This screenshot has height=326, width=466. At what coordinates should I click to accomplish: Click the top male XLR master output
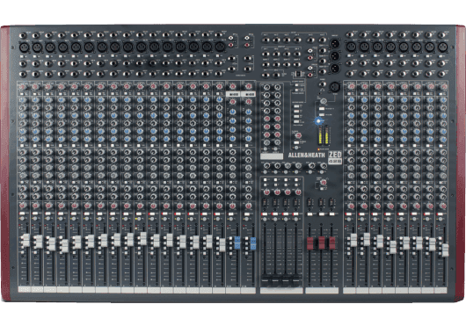335,43
